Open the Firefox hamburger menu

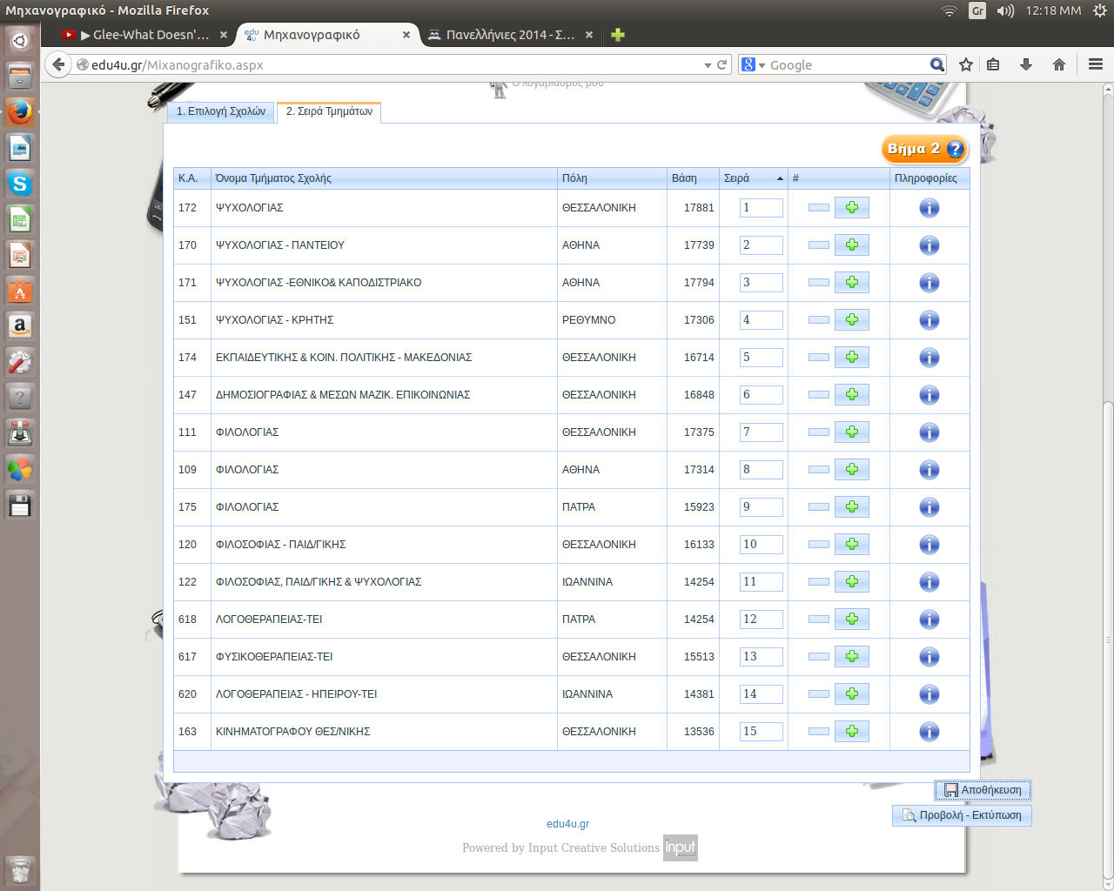pos(1096,64)
